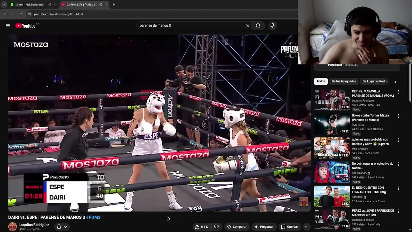The width and height of the screenshot is (412, 232).
Task: Reload the page with the refresh icon
Action: [x=20, y=14]
